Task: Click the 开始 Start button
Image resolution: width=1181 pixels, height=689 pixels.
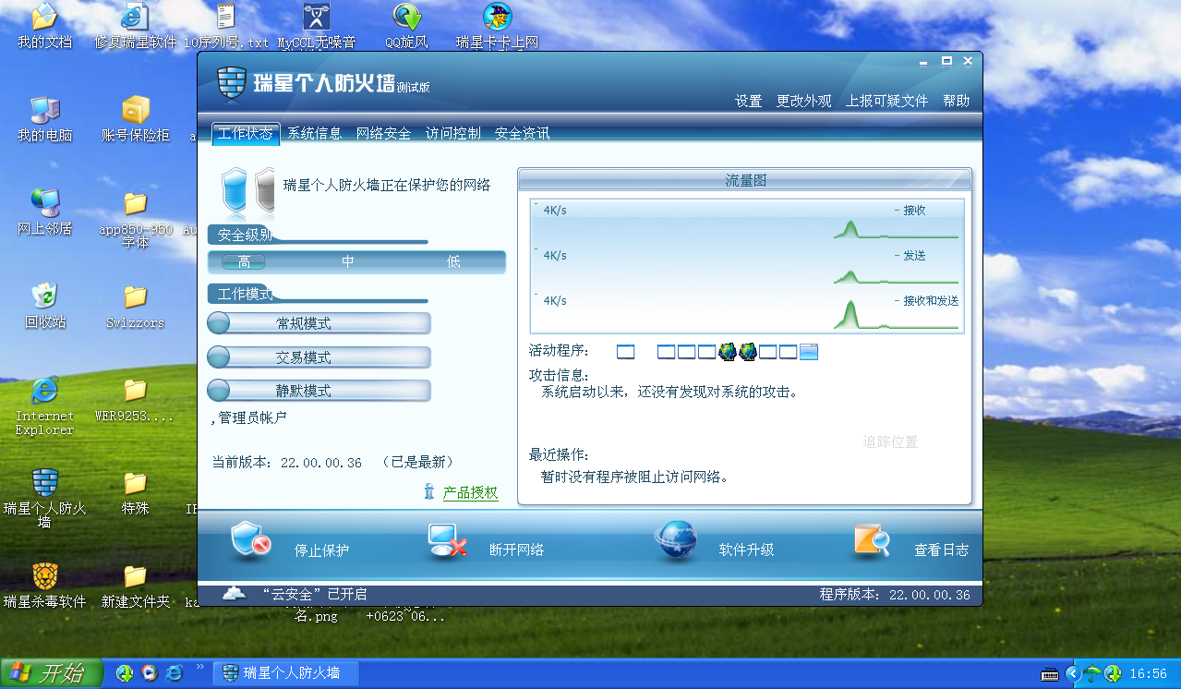Action: (x=51, y=673)
